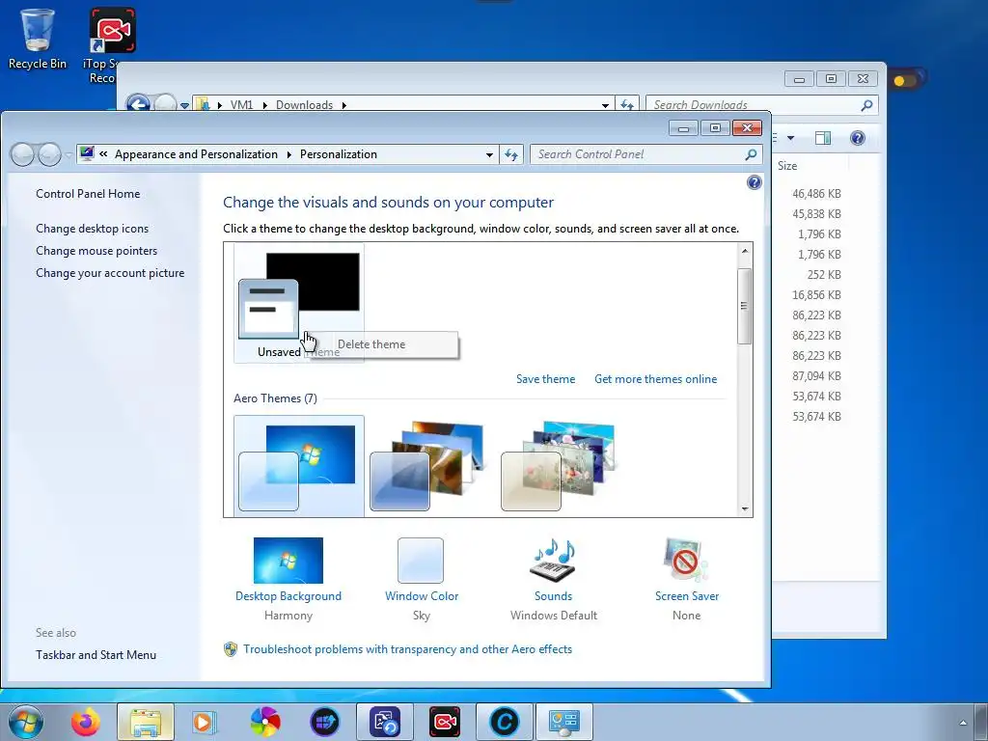The height and width of the screenshot is (741, 988).
Task: Open Get more themes online link
Action: point(655,378)
